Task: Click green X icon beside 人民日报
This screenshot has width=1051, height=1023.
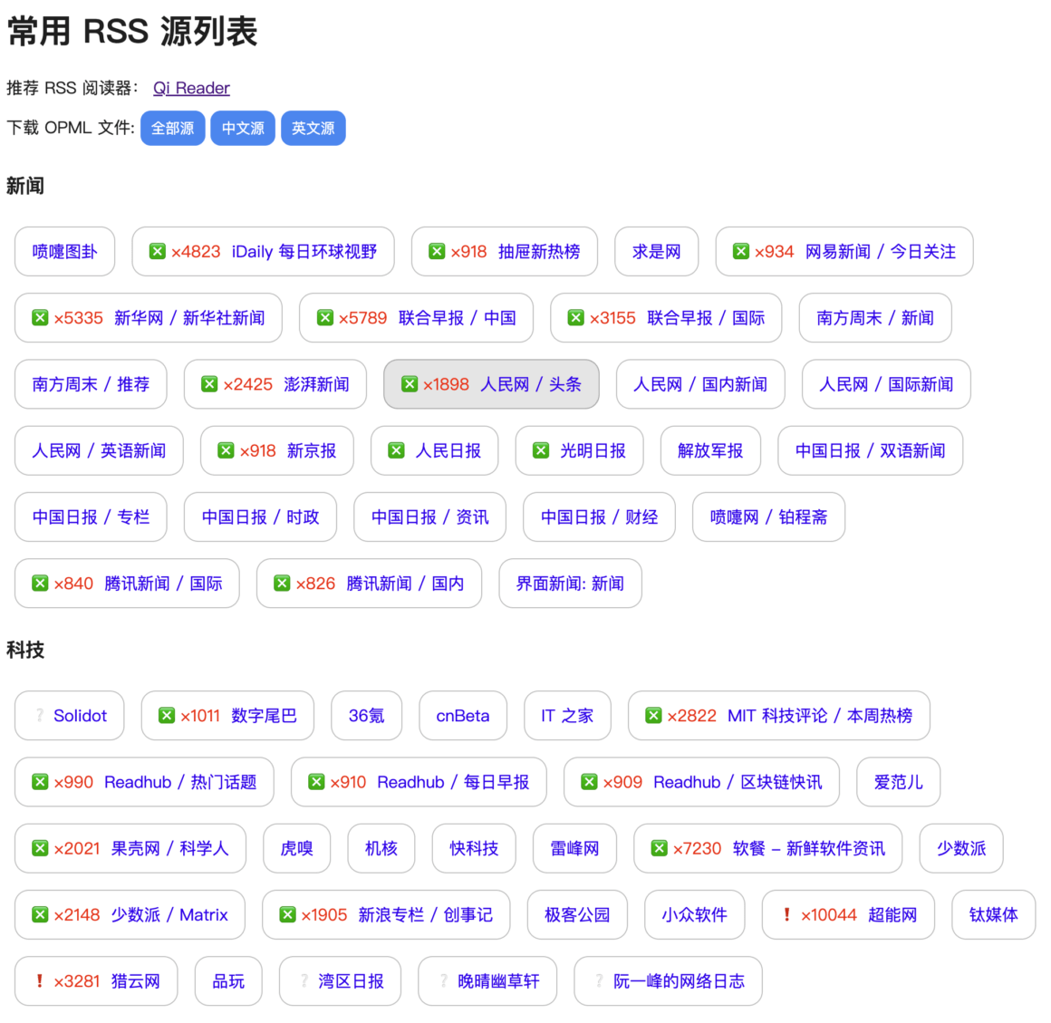Action: click(396, 450)
